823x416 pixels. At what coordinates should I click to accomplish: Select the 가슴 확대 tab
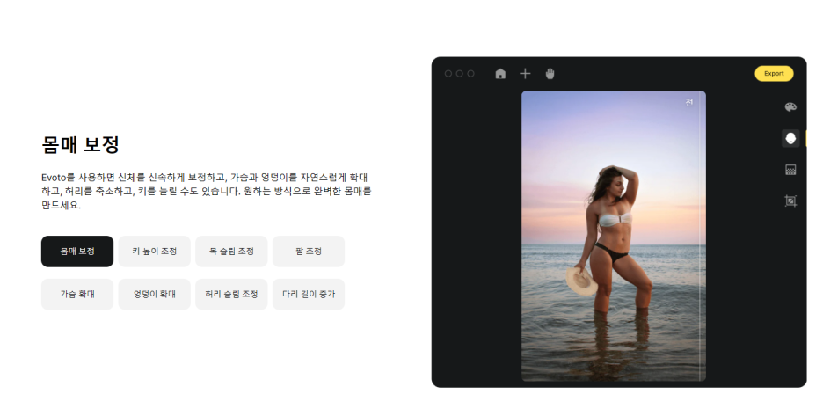click(x=77, y=294)
